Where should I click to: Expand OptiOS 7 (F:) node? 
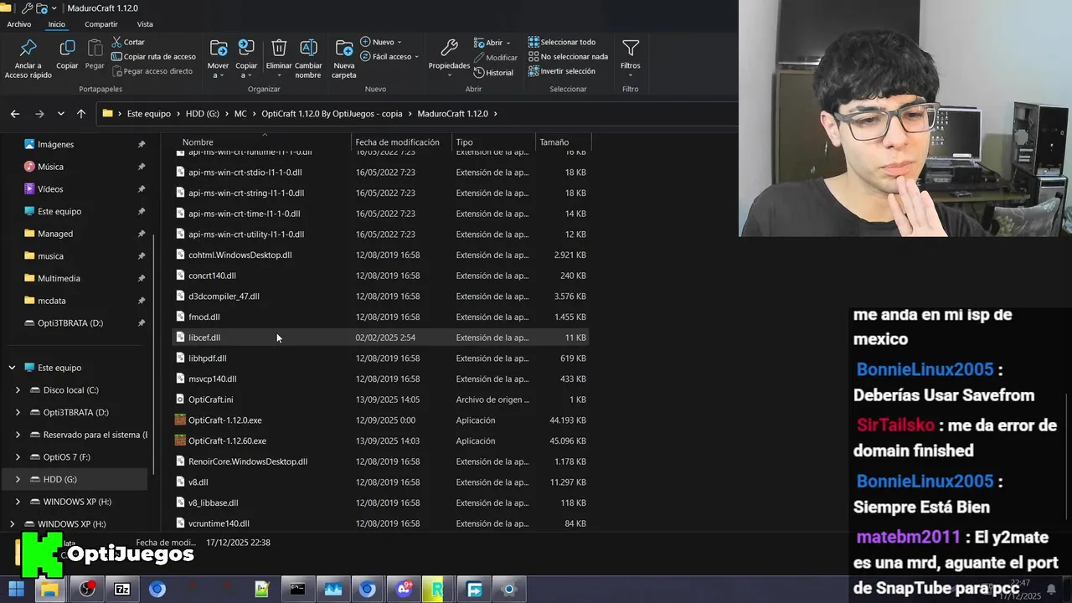coord(18,457)
